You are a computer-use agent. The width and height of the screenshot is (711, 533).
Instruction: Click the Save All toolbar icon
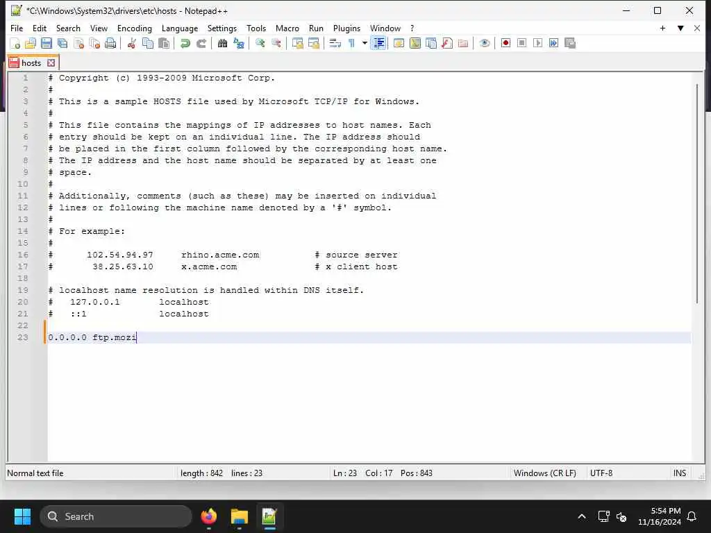click(62, 44)
